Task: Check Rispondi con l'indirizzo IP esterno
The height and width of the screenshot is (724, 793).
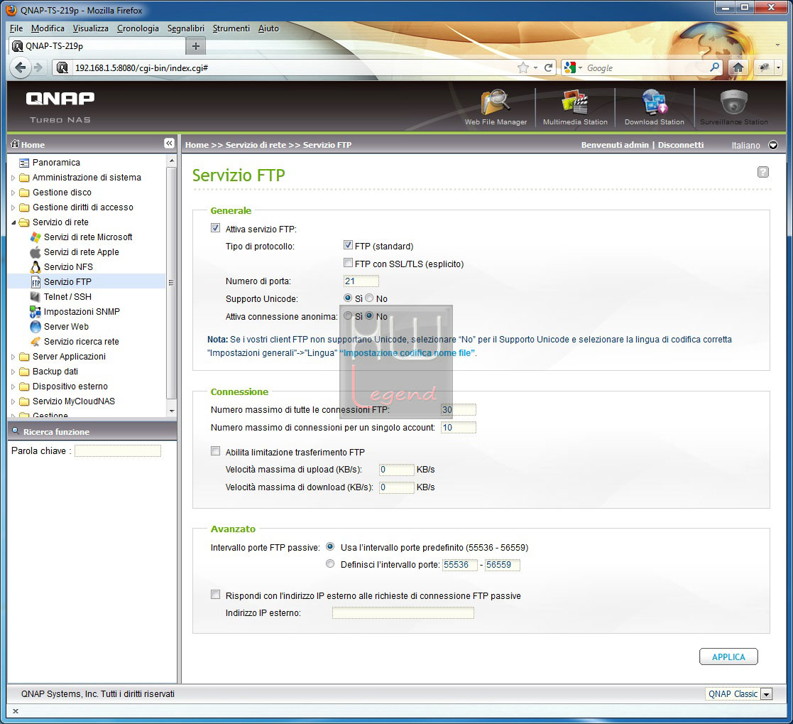Action: point(215,595)
